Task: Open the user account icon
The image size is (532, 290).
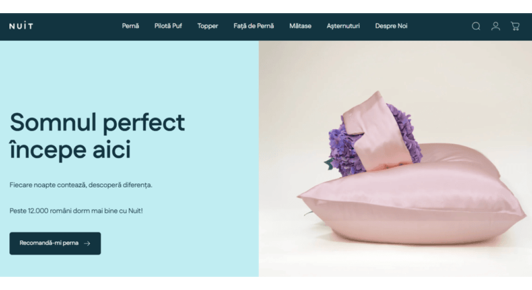Action: [495, 26]
